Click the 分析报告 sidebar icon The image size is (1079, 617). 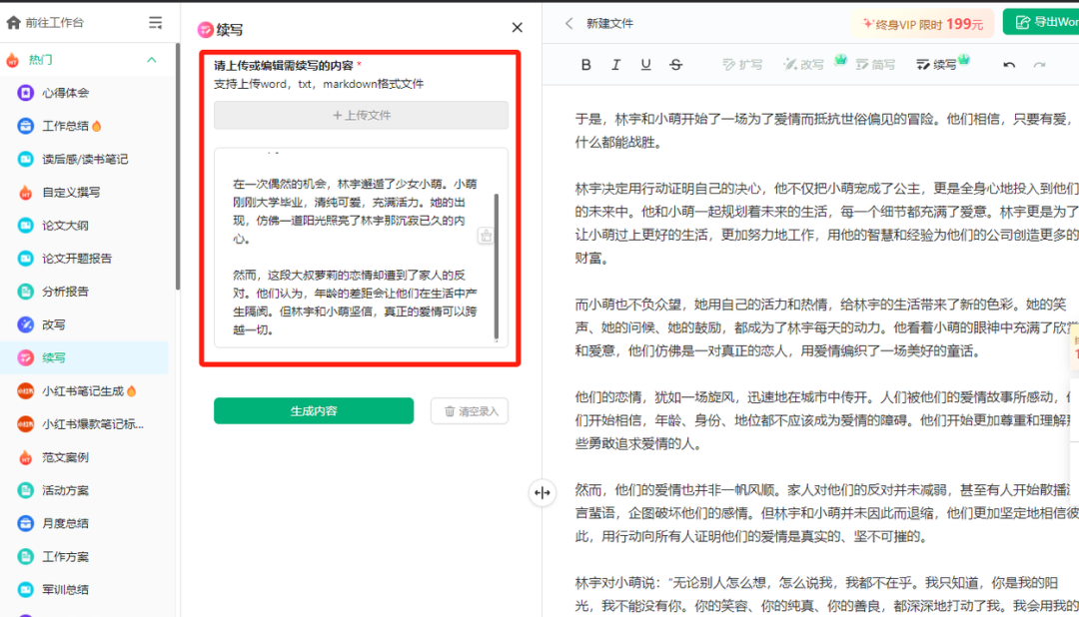click(25, 292)
